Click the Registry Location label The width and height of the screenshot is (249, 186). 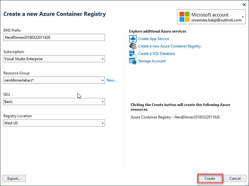tap(17, 116)
